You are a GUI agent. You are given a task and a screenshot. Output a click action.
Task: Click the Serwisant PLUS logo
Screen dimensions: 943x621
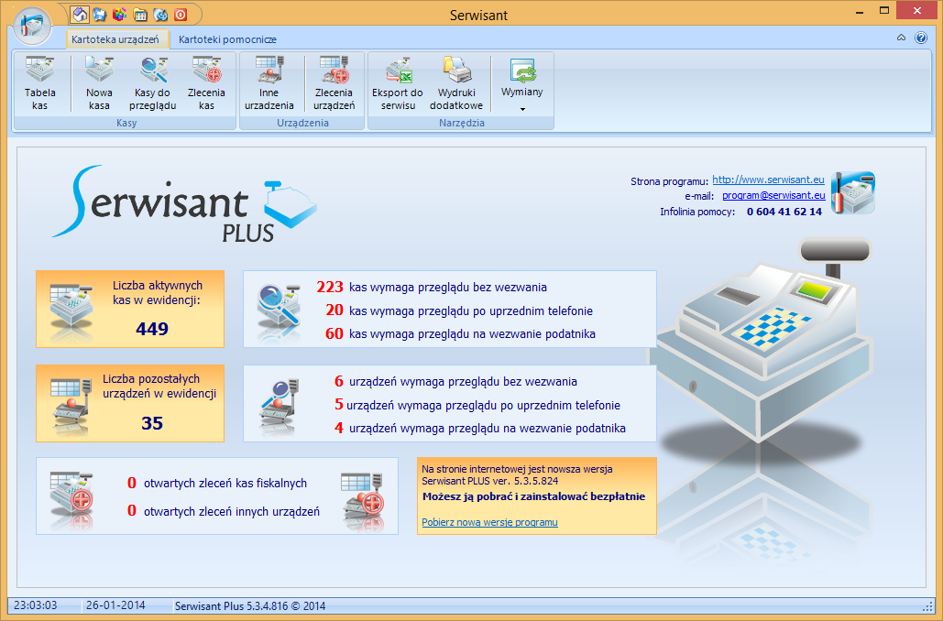tap(184, 203)
